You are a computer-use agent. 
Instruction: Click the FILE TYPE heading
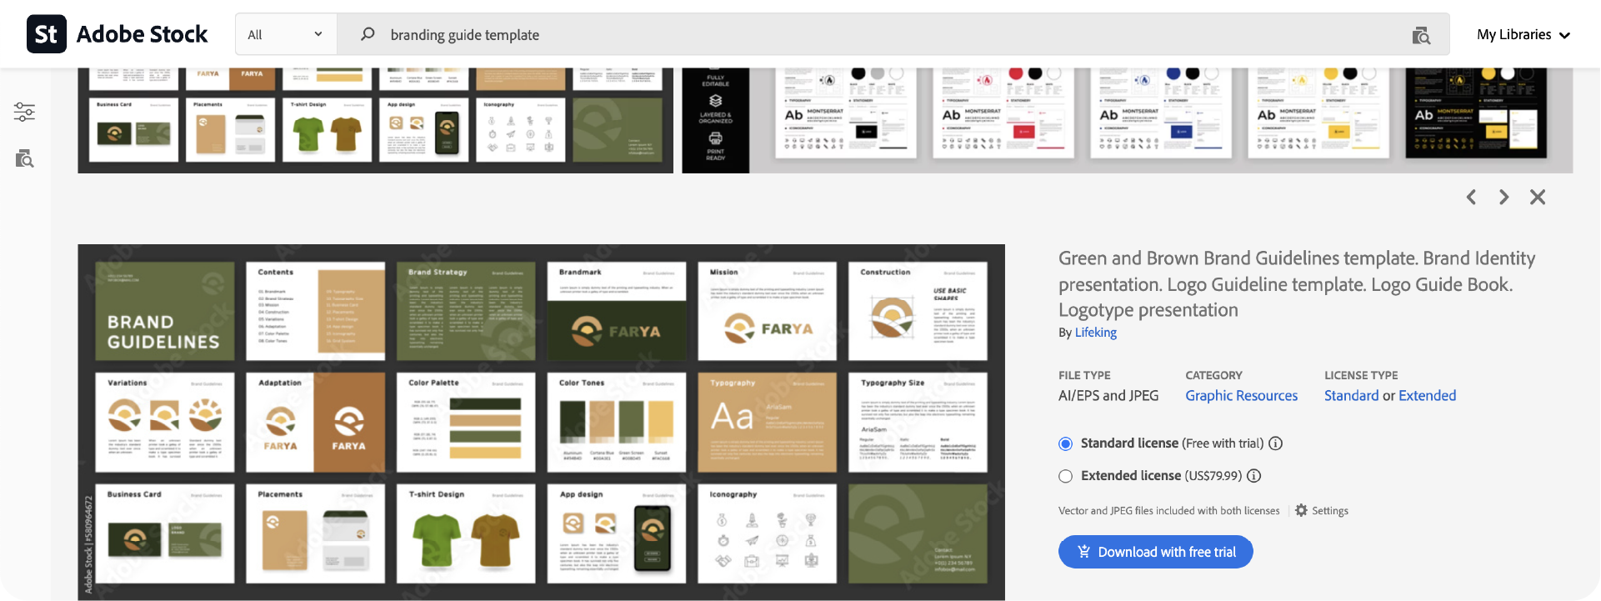pyautogui.click(x=1084, y=375)
